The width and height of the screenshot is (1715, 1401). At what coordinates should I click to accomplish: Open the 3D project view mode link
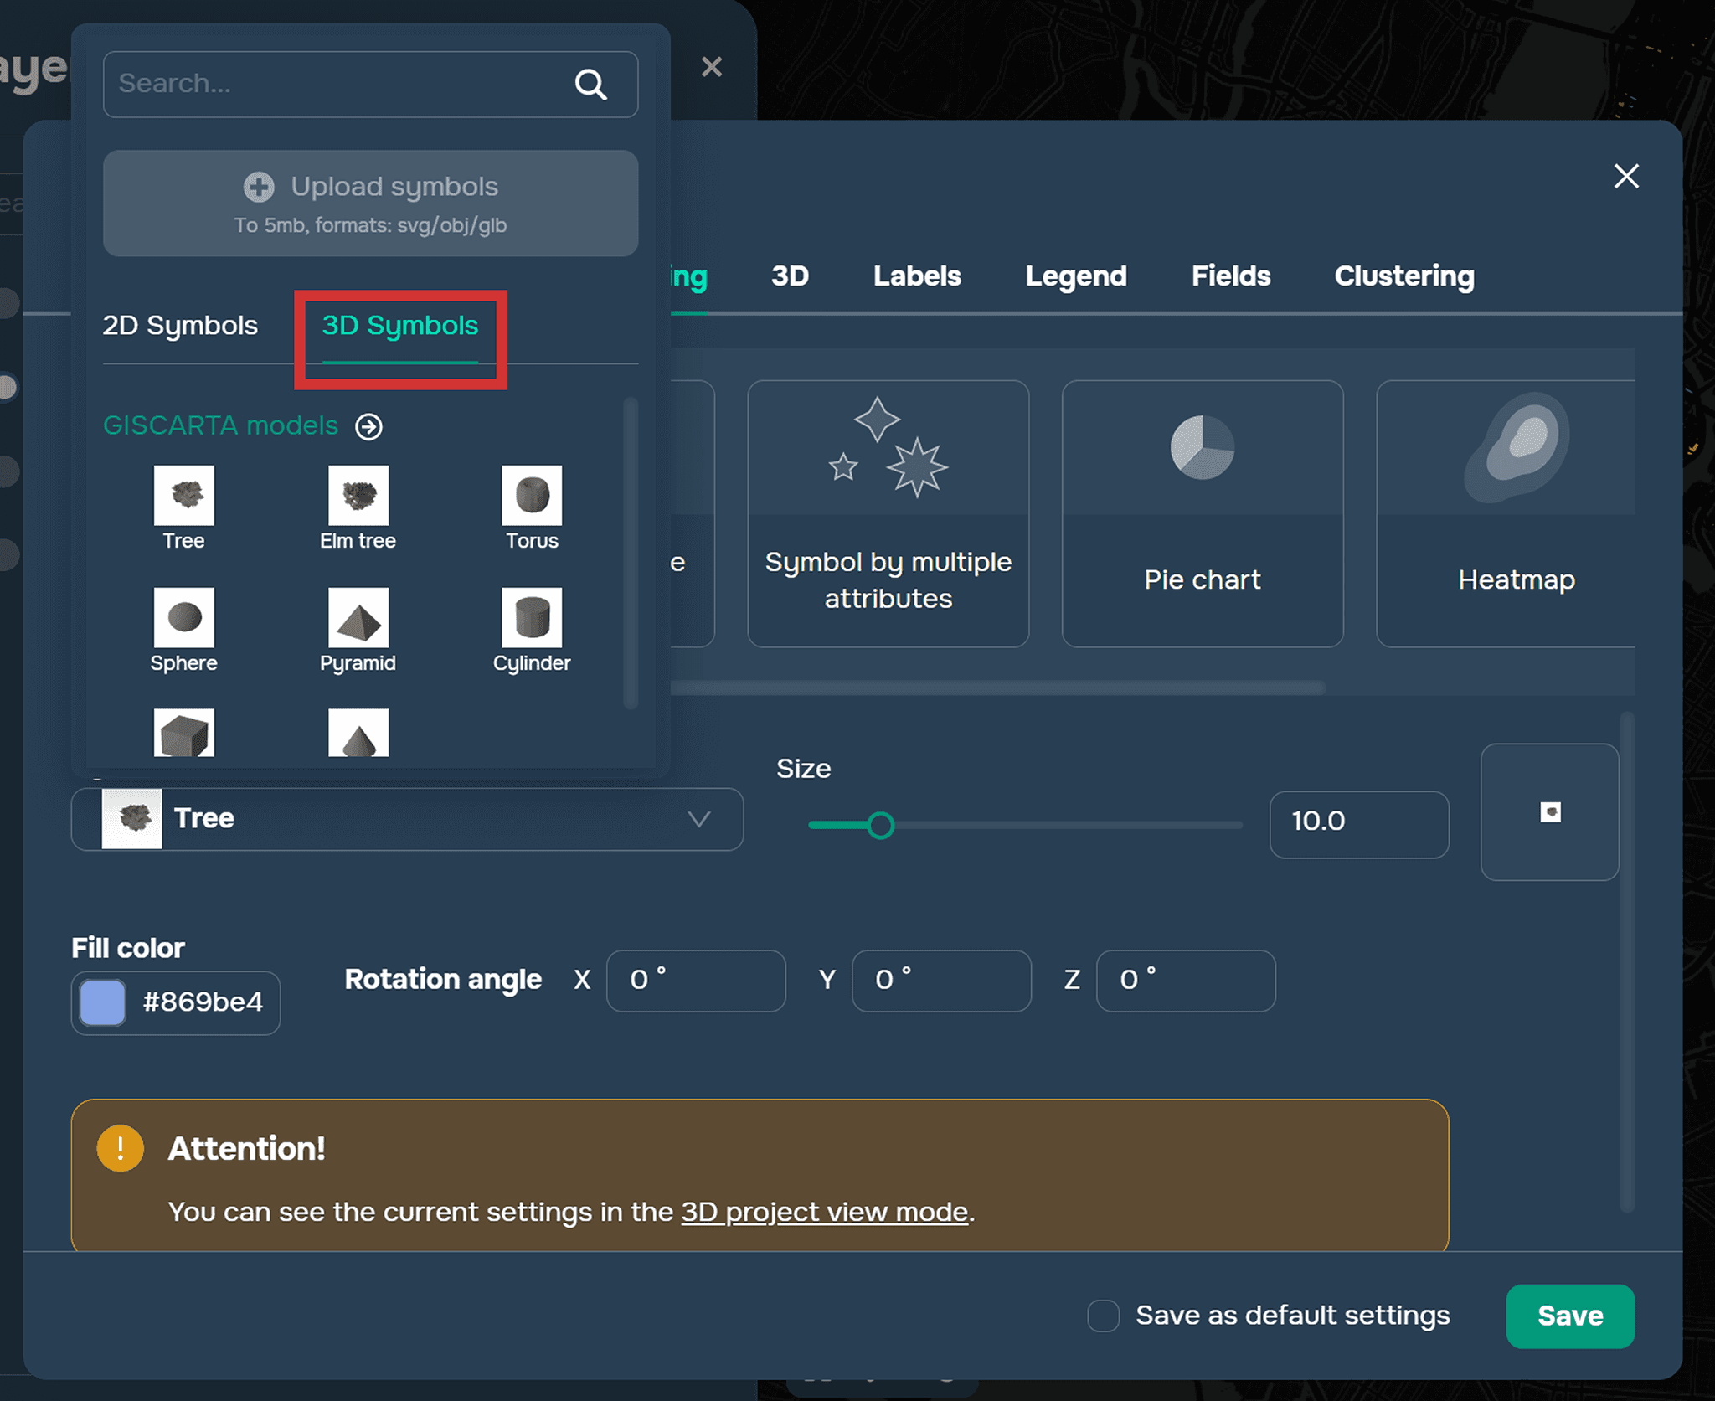[x=824, y=1212]
